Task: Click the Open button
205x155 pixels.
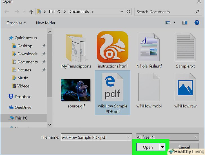Action: coord(148,147)
